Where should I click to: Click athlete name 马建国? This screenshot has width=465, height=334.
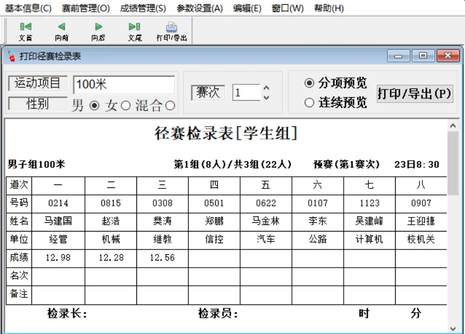click(x=58, y=221)
